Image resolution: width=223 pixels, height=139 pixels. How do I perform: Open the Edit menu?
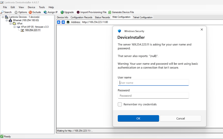click(13, 7)
